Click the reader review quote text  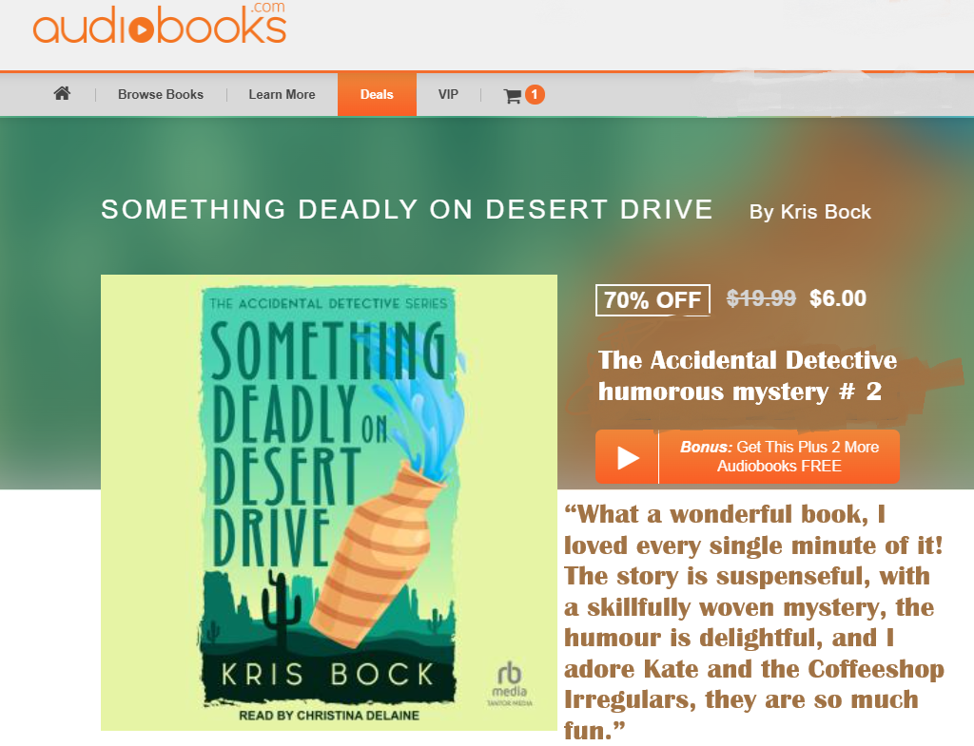coord(753,622)
